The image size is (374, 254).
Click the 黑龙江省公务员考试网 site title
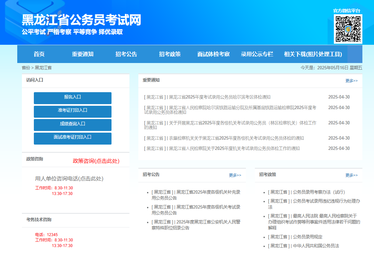(81, 20)
